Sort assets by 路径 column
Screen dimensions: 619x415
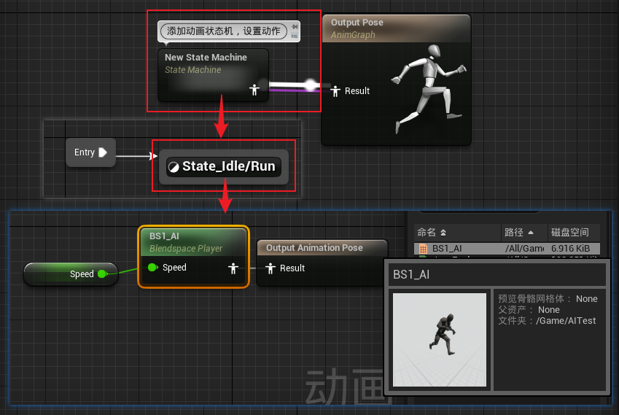pos(524,233)
